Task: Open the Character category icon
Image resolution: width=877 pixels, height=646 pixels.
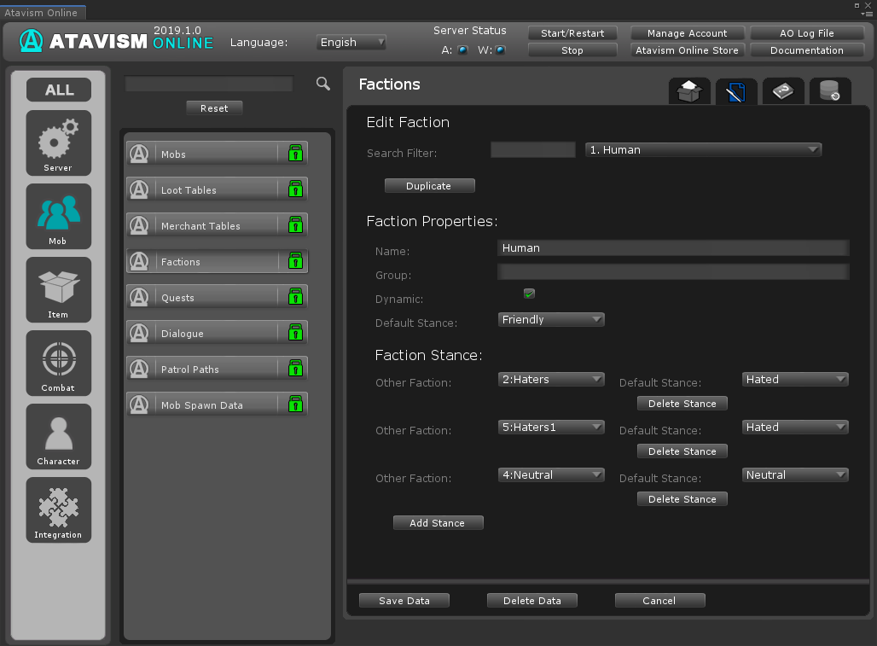Action: (58, 436)
